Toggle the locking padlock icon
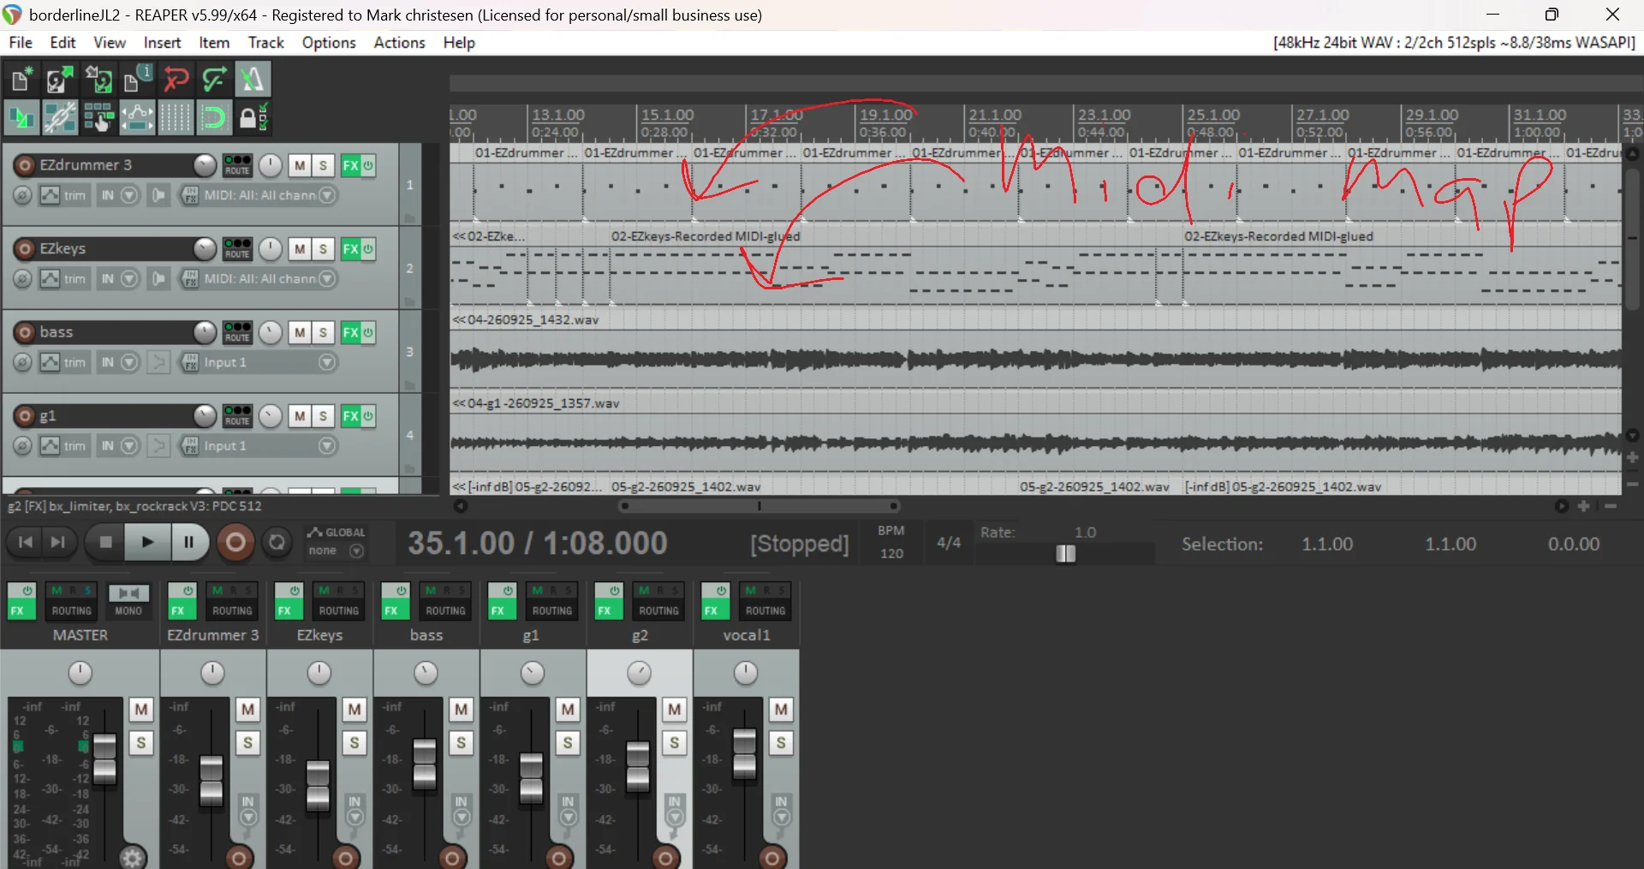 click(253, 117)
